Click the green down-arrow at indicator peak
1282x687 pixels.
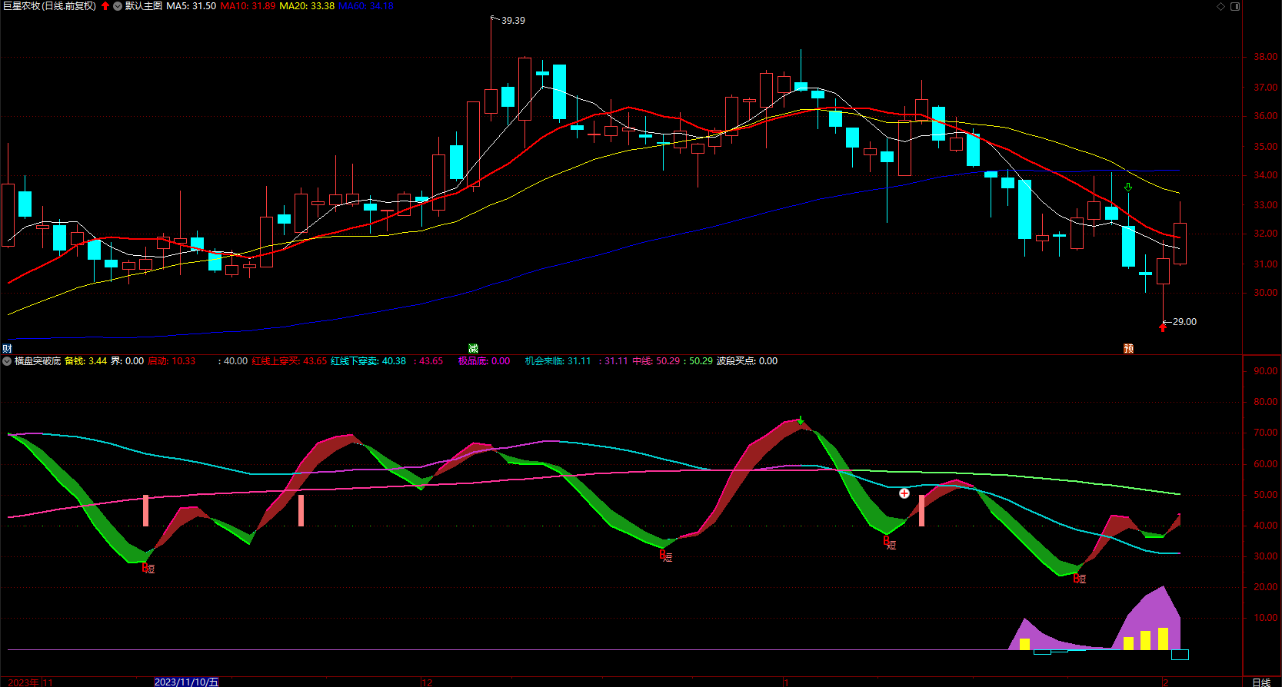coord(801,420)
